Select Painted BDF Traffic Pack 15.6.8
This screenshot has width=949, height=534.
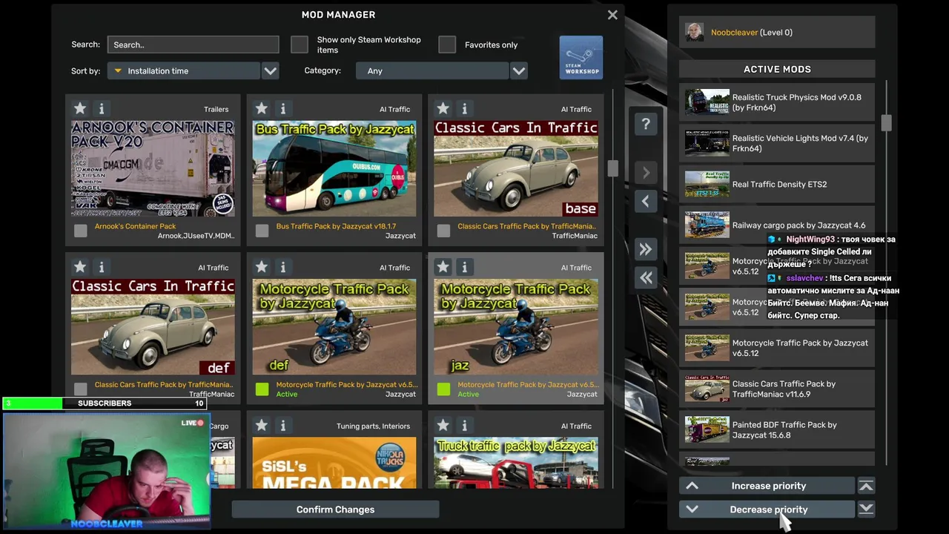click(777, 429)
